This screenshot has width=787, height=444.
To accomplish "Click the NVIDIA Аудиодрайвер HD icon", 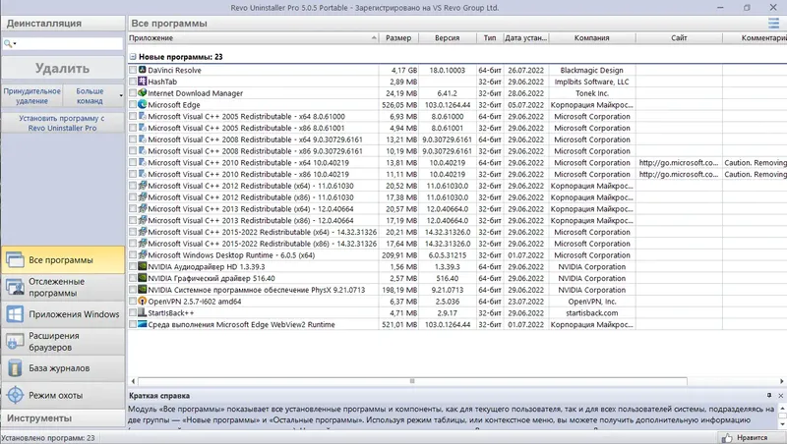I will pos(143,266).
